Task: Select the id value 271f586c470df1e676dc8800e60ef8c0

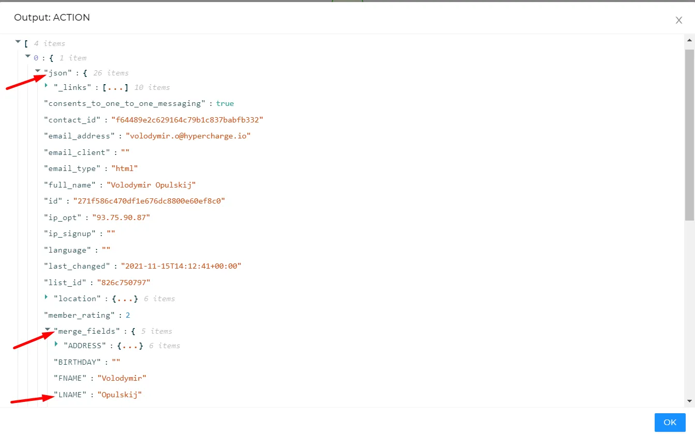Action: point(149,201)
